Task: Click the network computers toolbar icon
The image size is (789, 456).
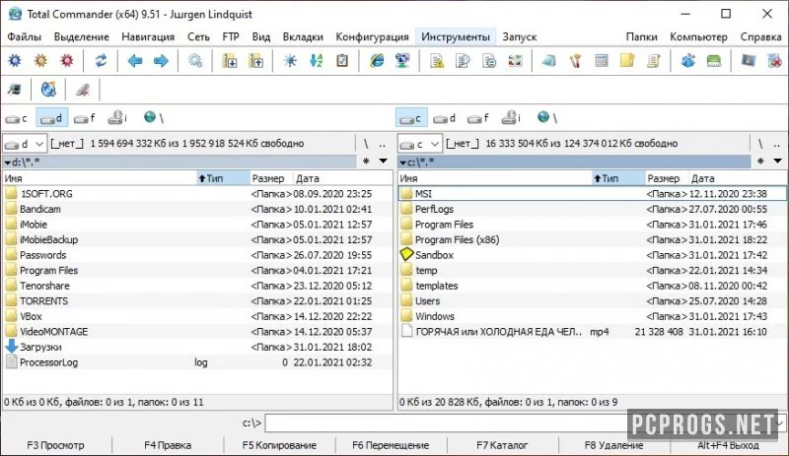Action: (402, 61)
